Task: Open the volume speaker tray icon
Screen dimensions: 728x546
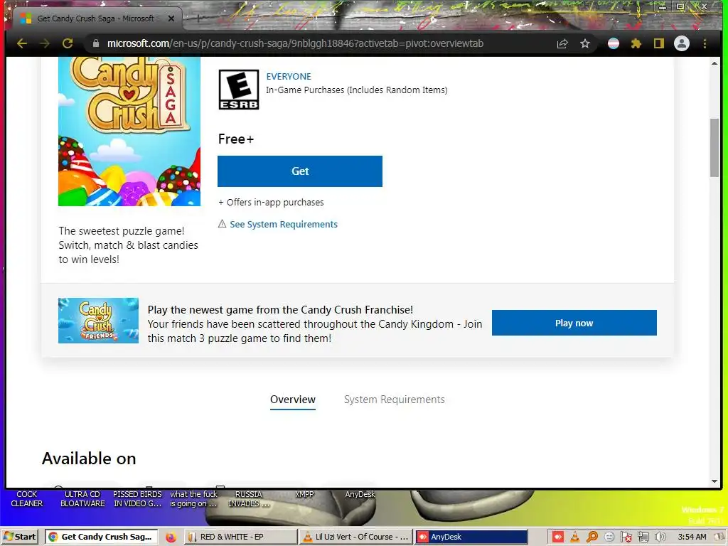Action: pyautogui.click(x=660, y=537)
